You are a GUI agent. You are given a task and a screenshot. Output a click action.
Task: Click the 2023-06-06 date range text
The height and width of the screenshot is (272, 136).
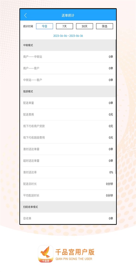tap(68, 36)
